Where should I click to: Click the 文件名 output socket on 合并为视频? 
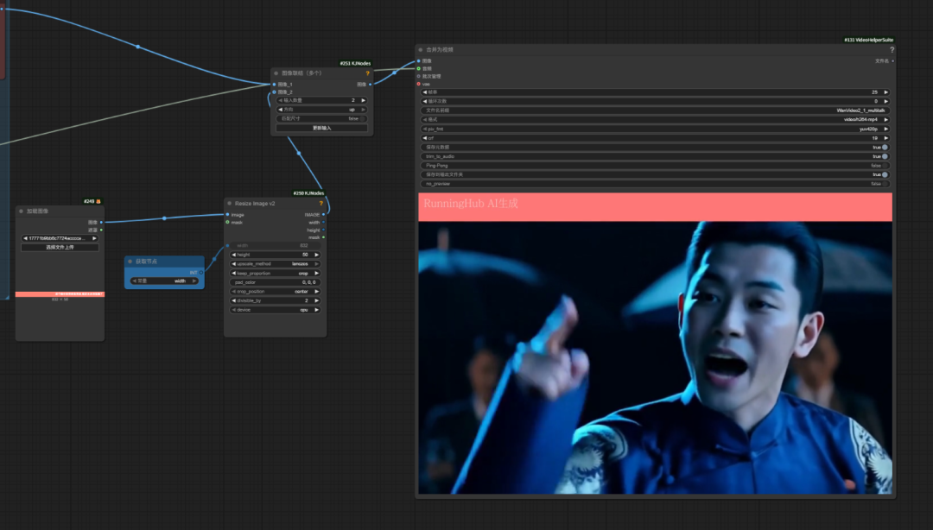click(892, 60)
